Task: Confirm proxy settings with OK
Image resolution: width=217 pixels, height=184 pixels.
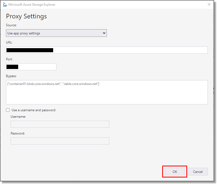Action: point(174,171)
